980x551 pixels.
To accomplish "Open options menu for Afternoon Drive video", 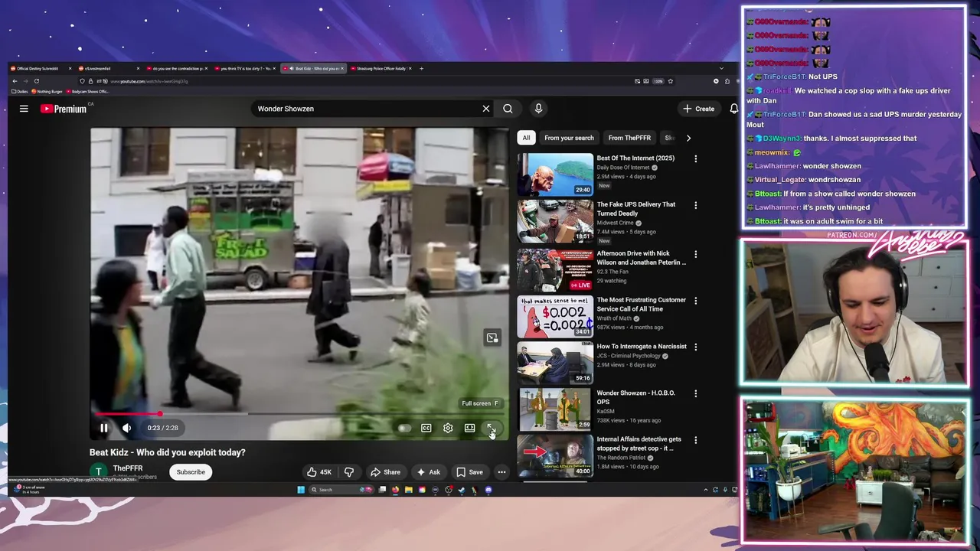I will click(x=695, y=254).
